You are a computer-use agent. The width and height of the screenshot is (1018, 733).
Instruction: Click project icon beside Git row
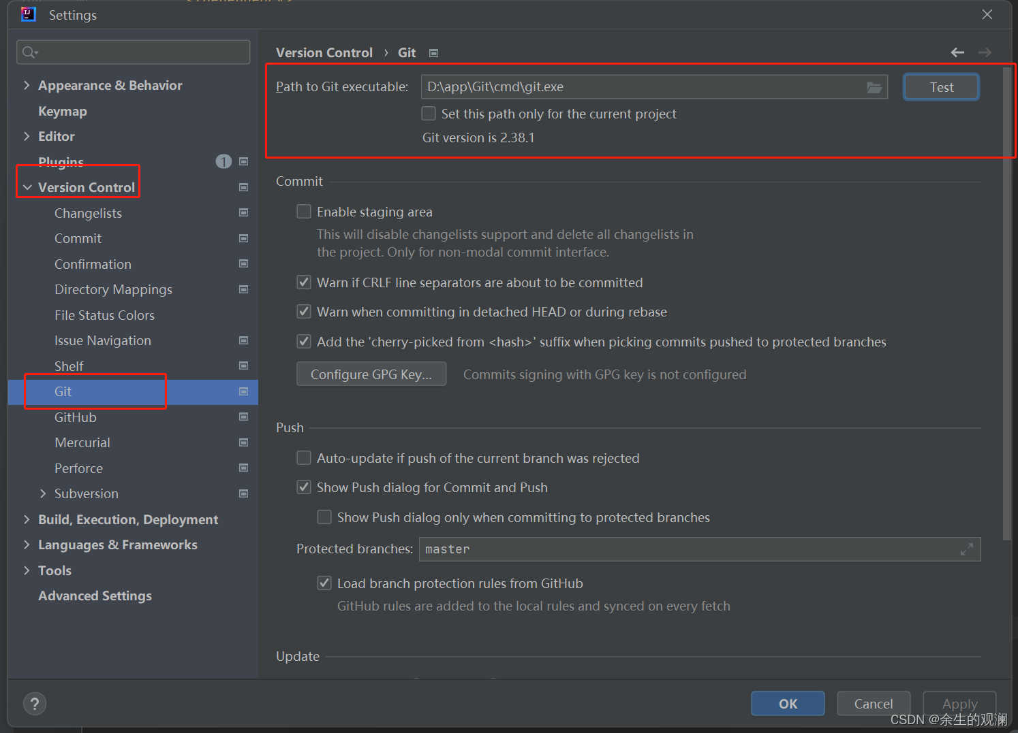pyautogui.click(x=243, y=391)
